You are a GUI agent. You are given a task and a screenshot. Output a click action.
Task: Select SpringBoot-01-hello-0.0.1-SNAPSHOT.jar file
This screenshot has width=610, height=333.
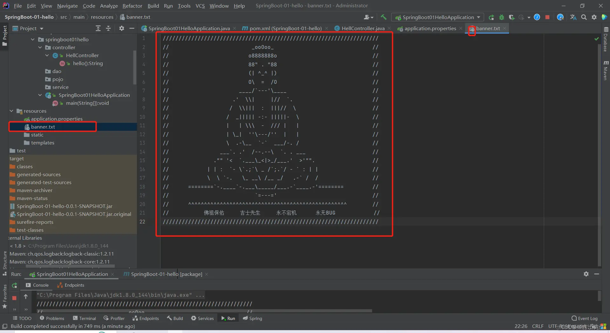(x=64, y=206)
